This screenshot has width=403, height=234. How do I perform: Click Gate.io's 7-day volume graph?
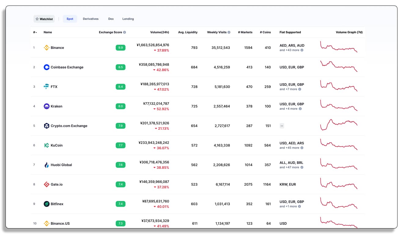[339, 184]
